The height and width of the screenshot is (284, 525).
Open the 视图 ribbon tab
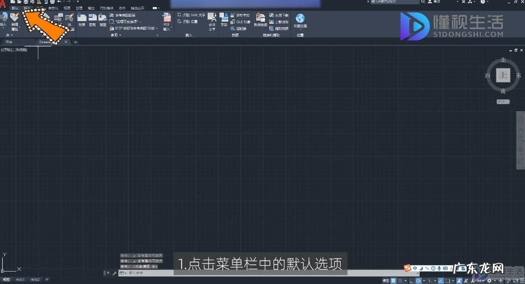click(x=67, y=8)
